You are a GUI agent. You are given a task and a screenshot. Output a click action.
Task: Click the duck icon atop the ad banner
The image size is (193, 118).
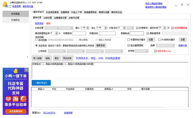coord(16,71)
